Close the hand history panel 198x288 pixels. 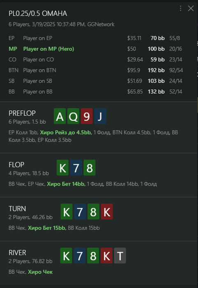(191, 8)
